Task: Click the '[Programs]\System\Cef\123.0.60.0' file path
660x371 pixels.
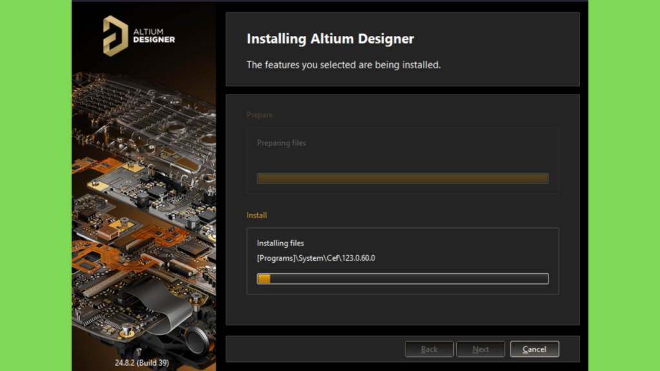Action: (316, 258)
